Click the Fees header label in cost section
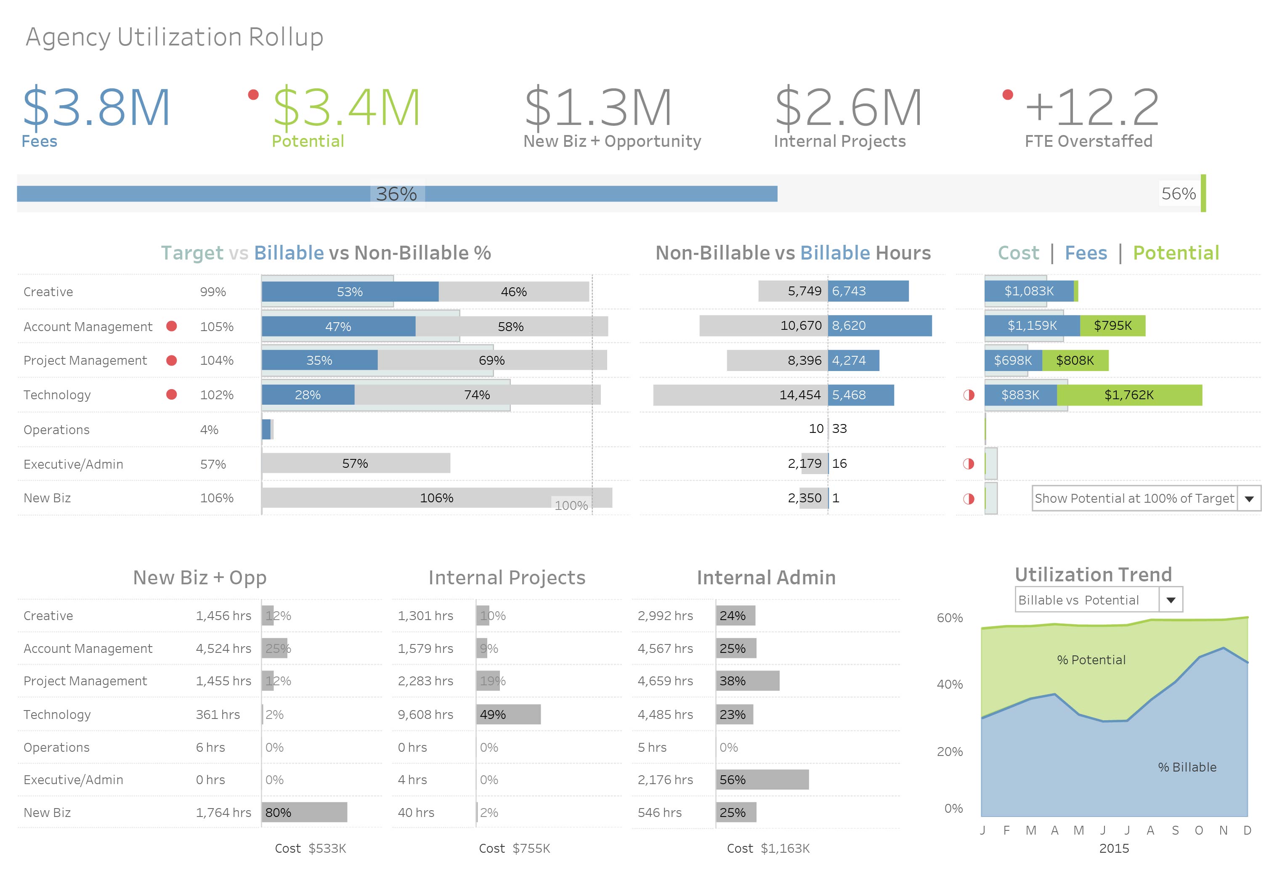1285x875 pixels. 1086,253
